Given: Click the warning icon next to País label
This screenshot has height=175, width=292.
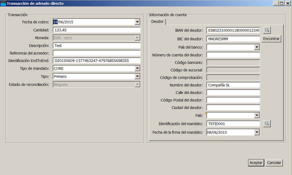Looking at the screenshot, I should 206,113.
